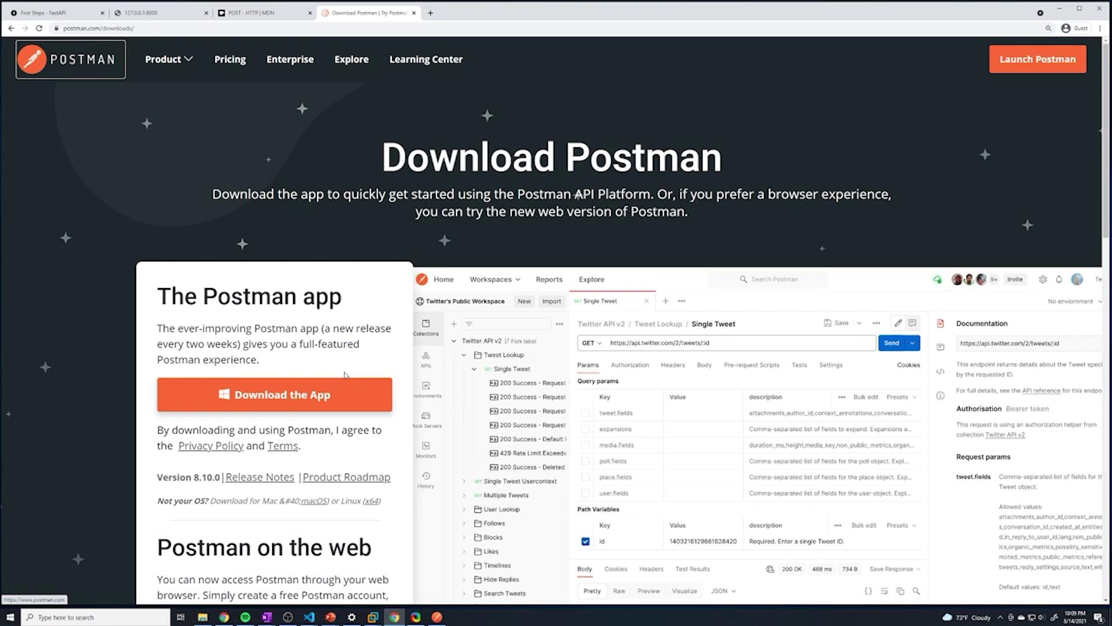
Task: Click the browser back arrow
Action: point(11,28)
